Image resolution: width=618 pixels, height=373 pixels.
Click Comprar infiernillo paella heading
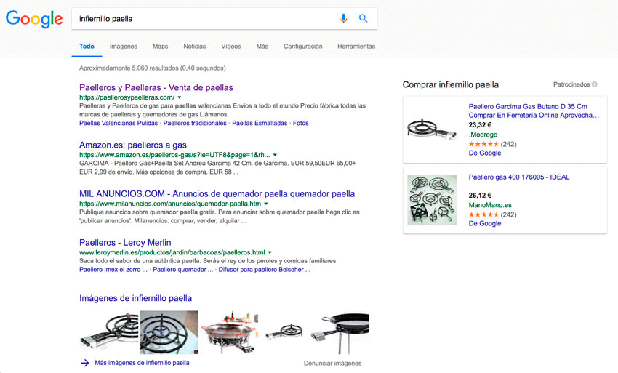(x=451, y=84)
